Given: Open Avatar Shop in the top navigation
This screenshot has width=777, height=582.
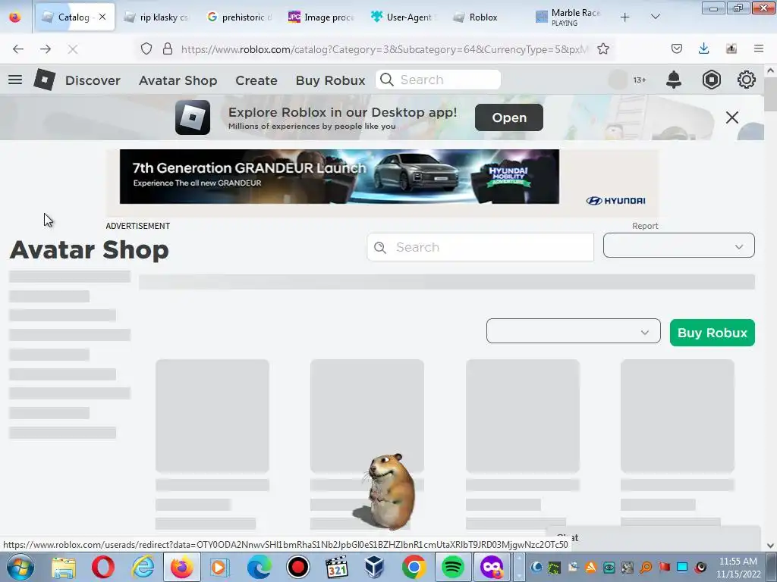Looking at the screenshot, I should click(x=178, y=80).
